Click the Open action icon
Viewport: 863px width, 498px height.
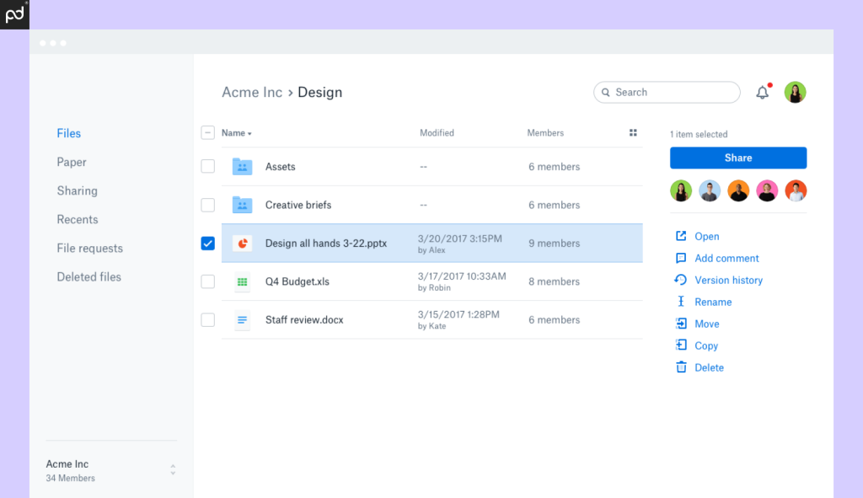click(x=681, y=236)
